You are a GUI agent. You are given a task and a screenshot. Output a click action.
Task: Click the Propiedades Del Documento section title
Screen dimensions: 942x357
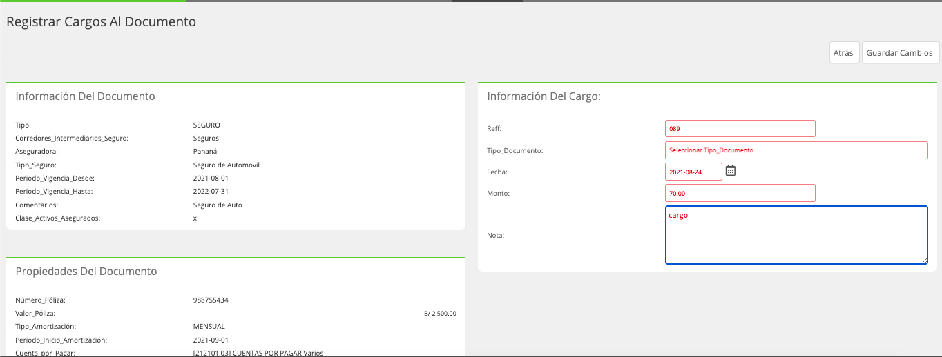(x=86, y=272)
